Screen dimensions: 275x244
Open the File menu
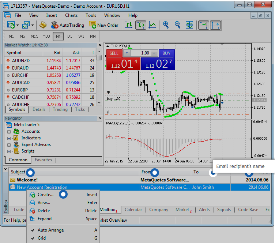pos(18,15)
